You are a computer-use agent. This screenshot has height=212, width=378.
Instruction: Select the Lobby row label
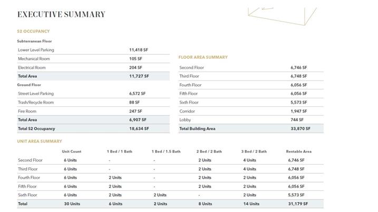pos(185,120)
